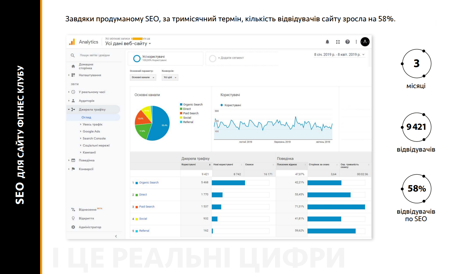This screenshot has height=274, width=459.
Task: Sort by the Користувачі column header
Action: pyautogui.click(x=195, y=165)
